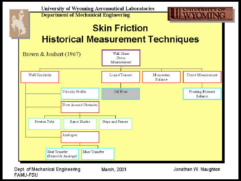
Task: Select the Analogies box
Action: 80,137
